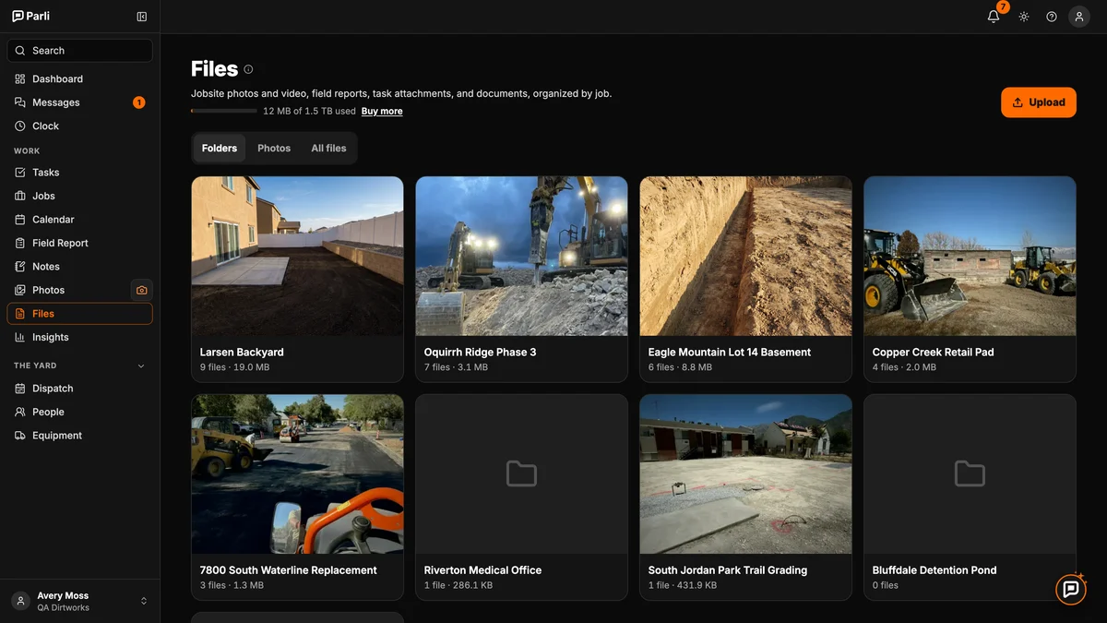Open South Jordan Park Trail Grading folder photo
Viewport: 1107px width, 623px height.
pyautogui.click(x=745, y=474)
